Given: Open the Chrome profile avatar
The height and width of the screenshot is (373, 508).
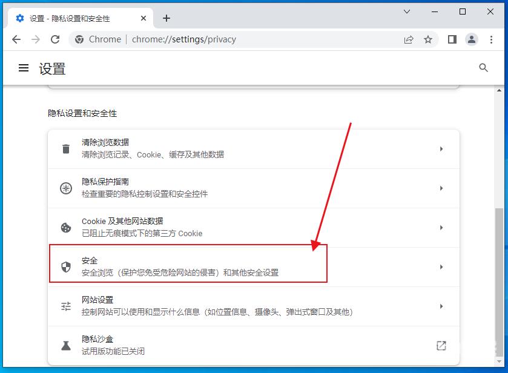Looking at the screenshot, I should coord(471,39).
